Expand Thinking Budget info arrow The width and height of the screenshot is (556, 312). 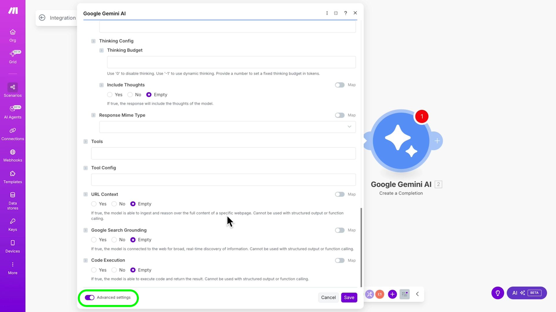101,51
